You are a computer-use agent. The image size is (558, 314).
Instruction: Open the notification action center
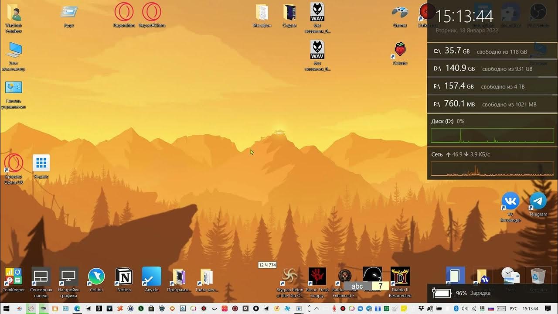[547, 308]
